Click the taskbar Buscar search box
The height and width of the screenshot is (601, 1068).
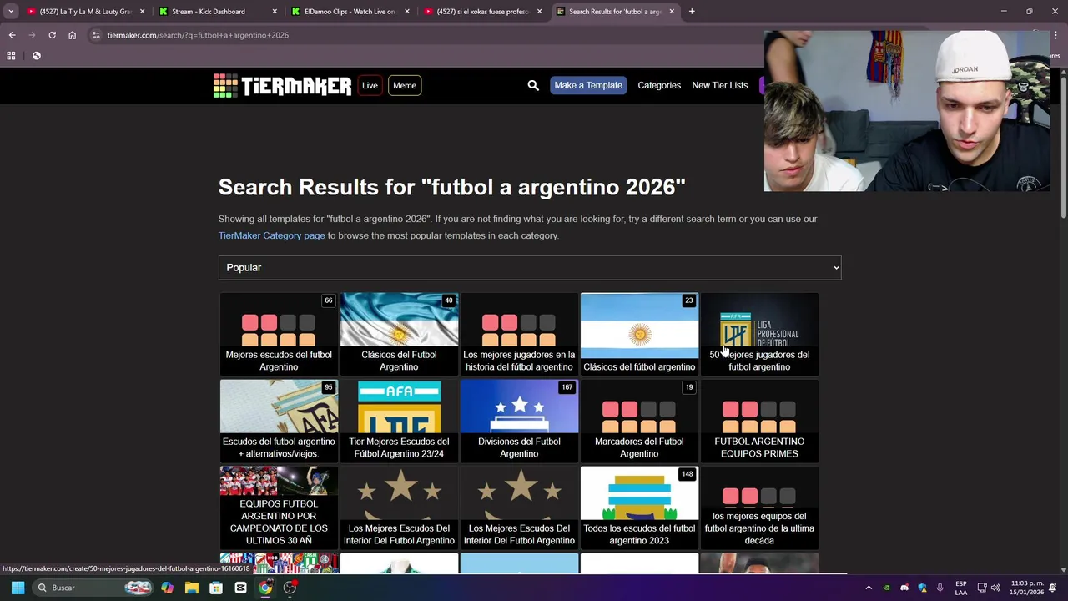[x=93, y=588]
